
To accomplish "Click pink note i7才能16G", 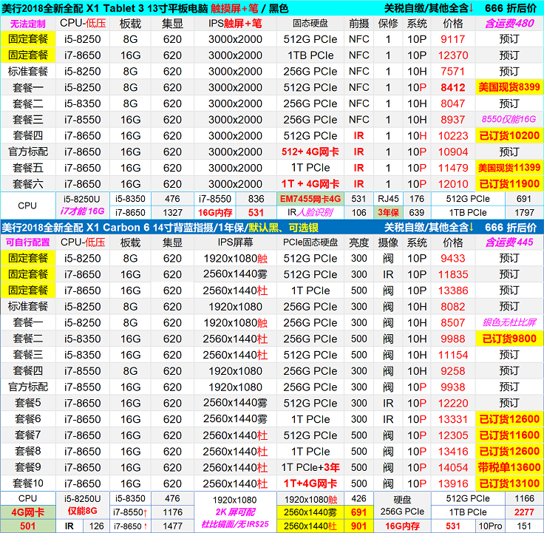I will tap(82, 211).
